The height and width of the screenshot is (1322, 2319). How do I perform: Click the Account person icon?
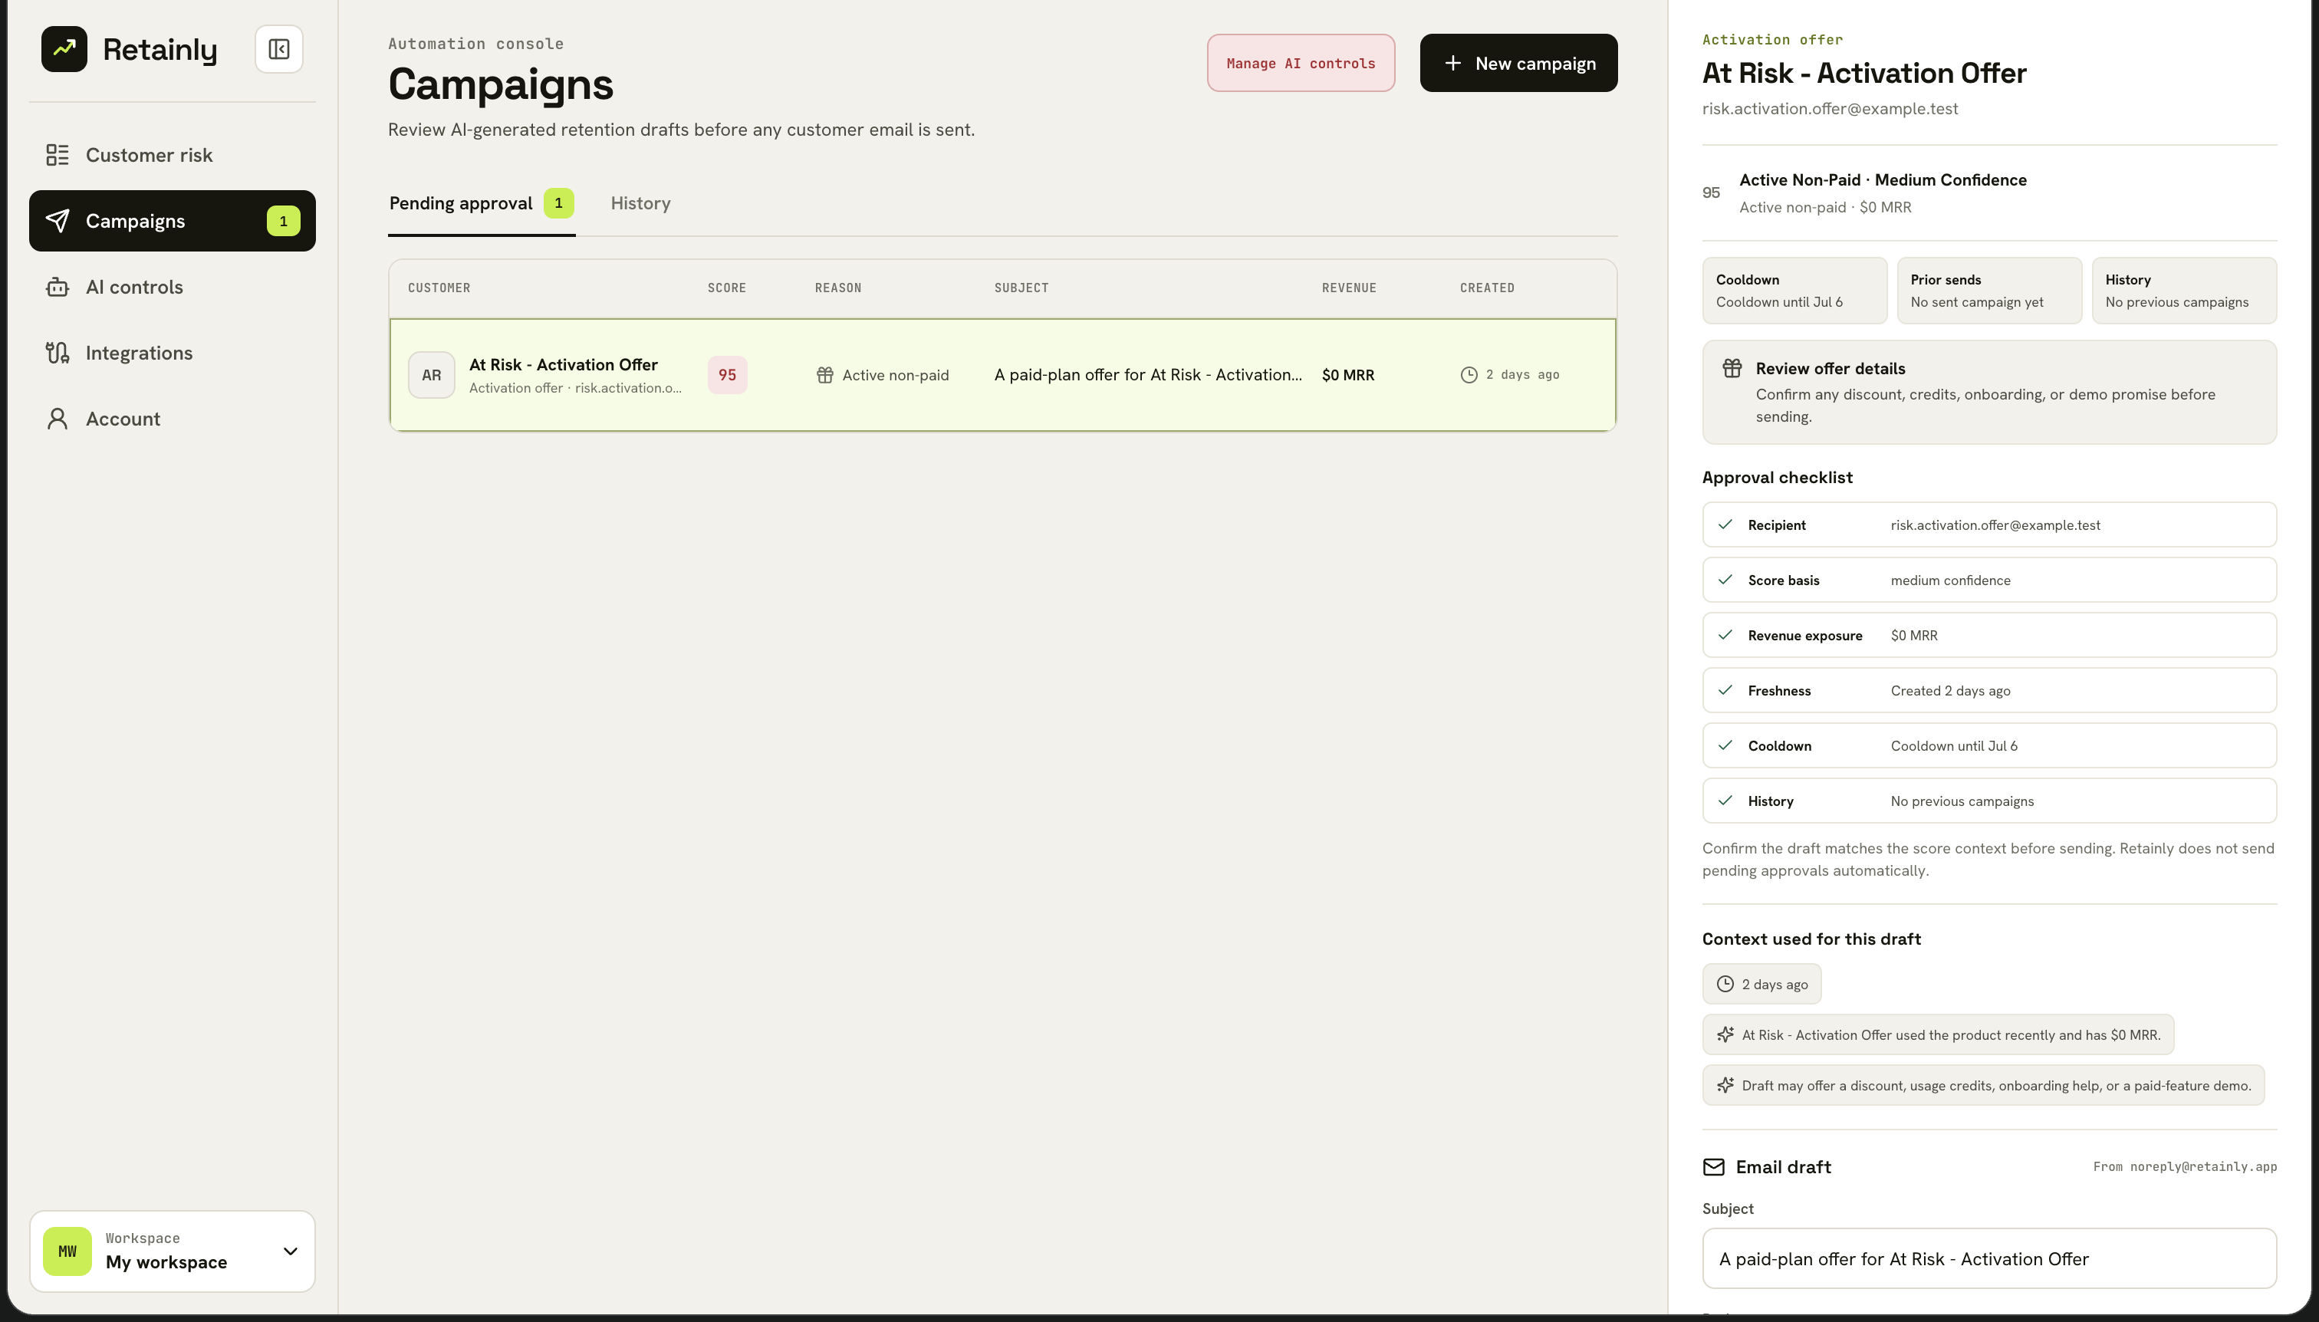(x=58, y=419)
